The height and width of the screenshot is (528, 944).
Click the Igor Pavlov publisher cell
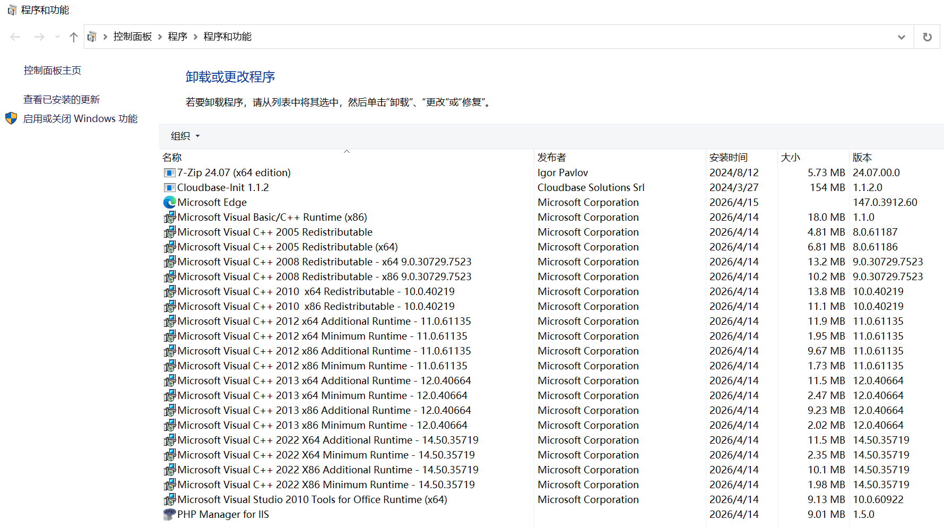point(563,173)
